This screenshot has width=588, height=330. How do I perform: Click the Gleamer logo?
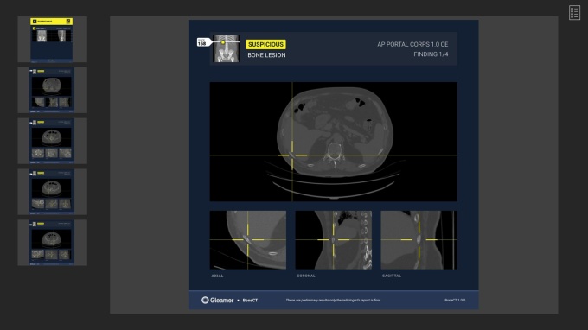pos(218,300)
